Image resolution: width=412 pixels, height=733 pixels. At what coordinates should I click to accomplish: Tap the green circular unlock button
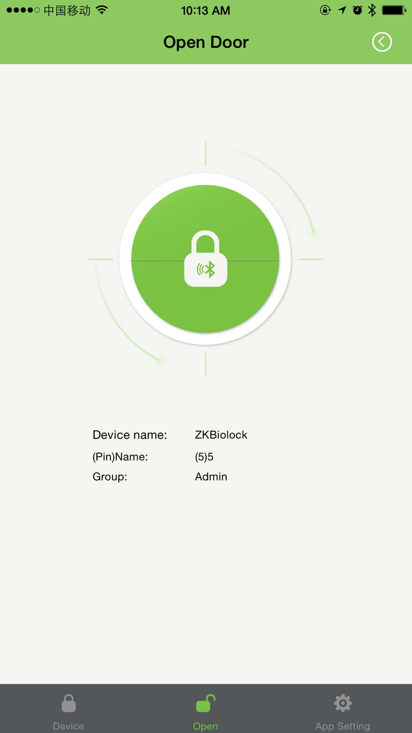tap(205, 259)
